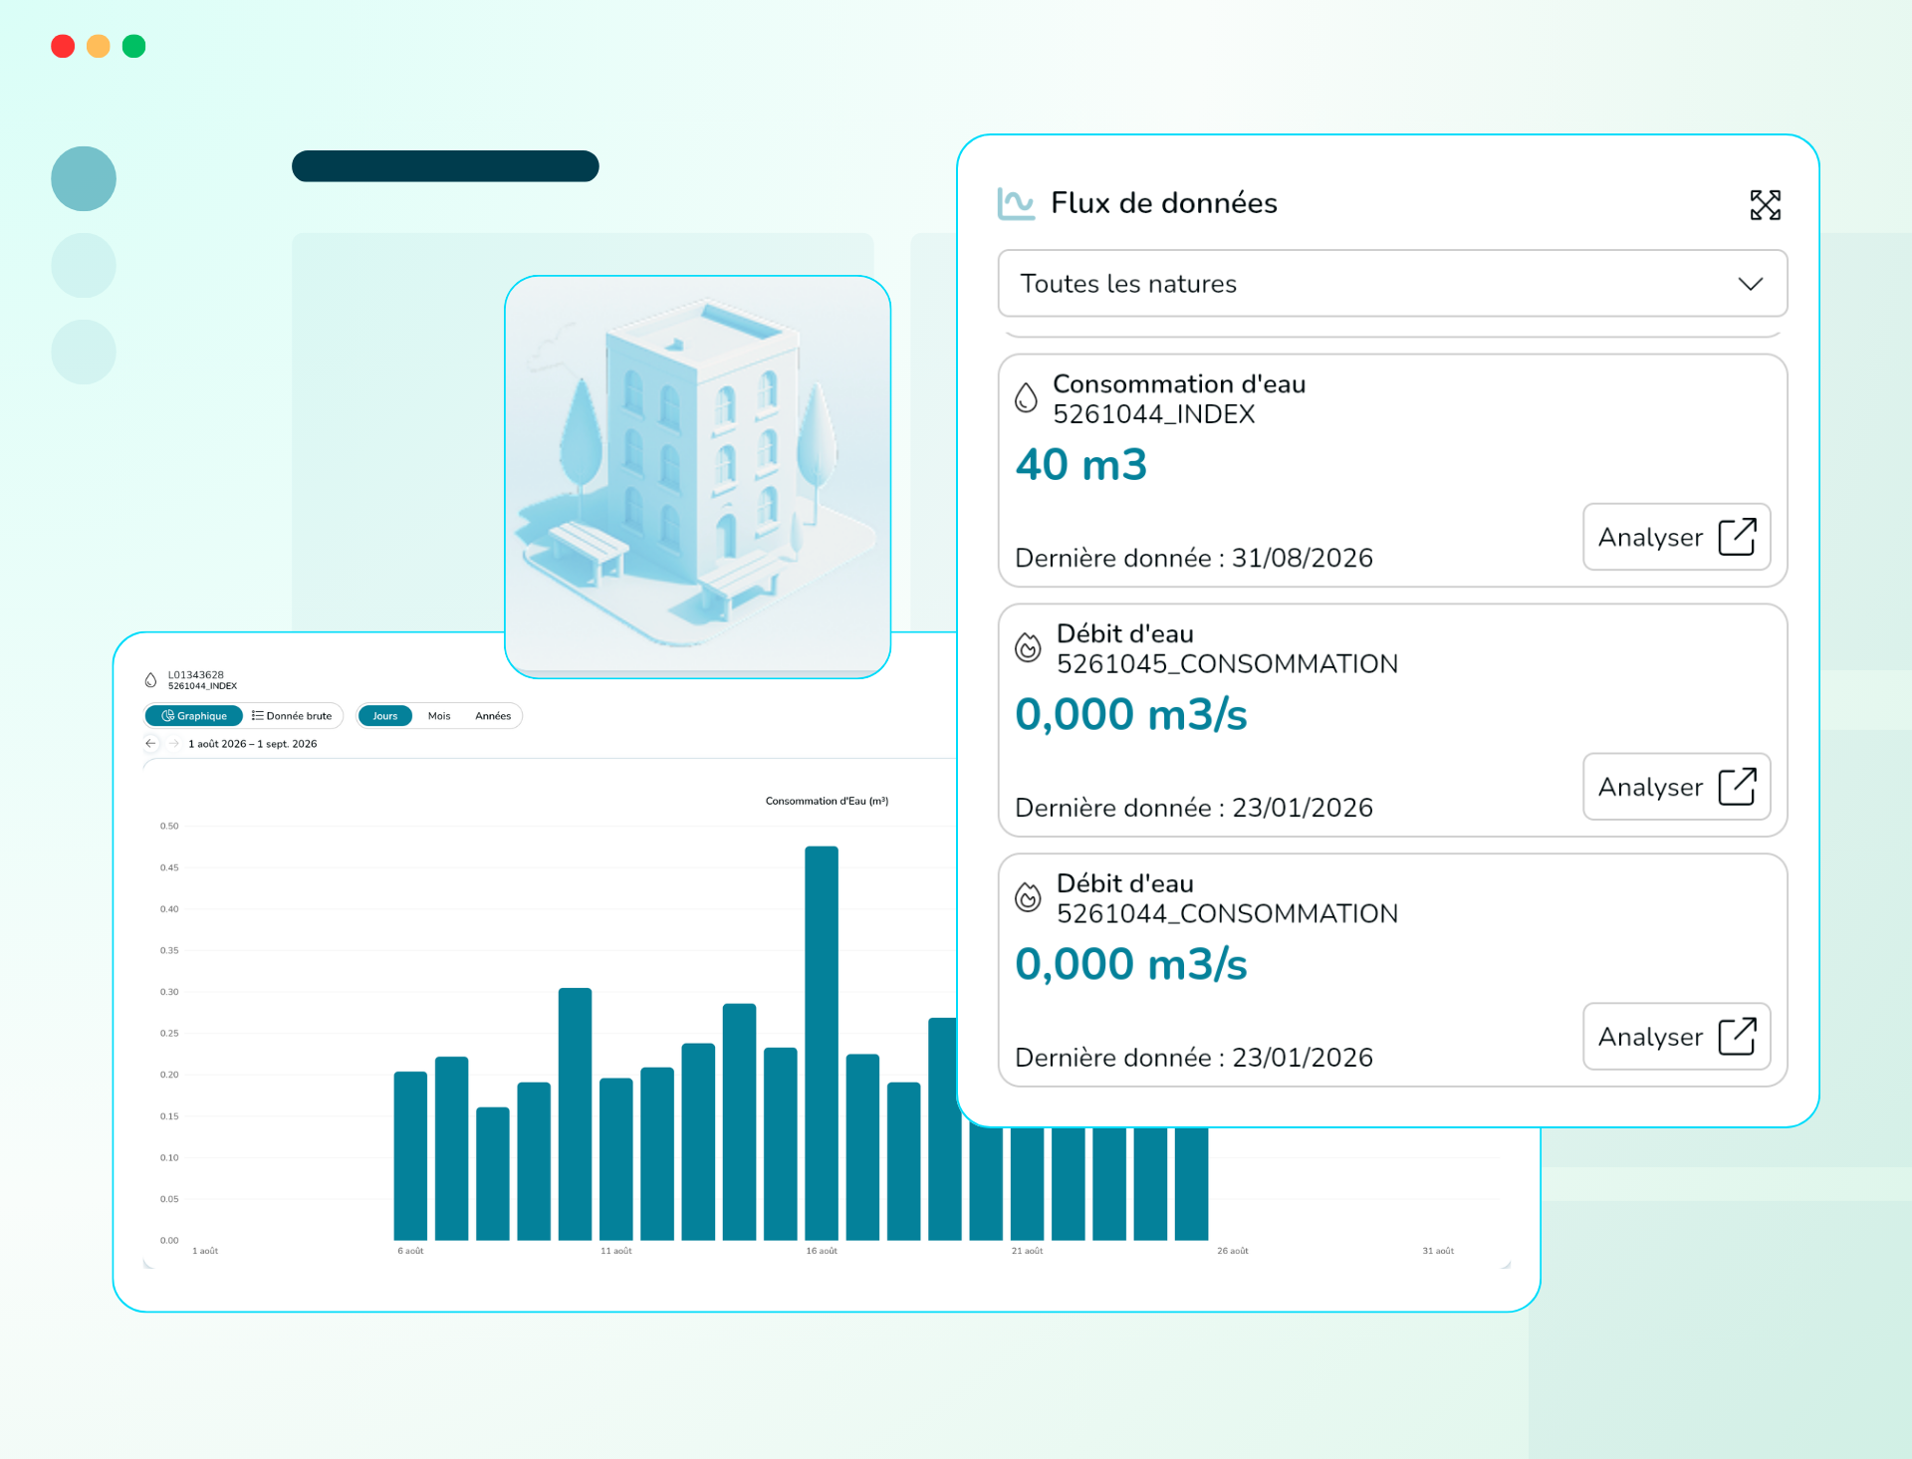Click the water drop icon beside Consommation d'eau
Screen dimensions: 1912x1459
1026,398
